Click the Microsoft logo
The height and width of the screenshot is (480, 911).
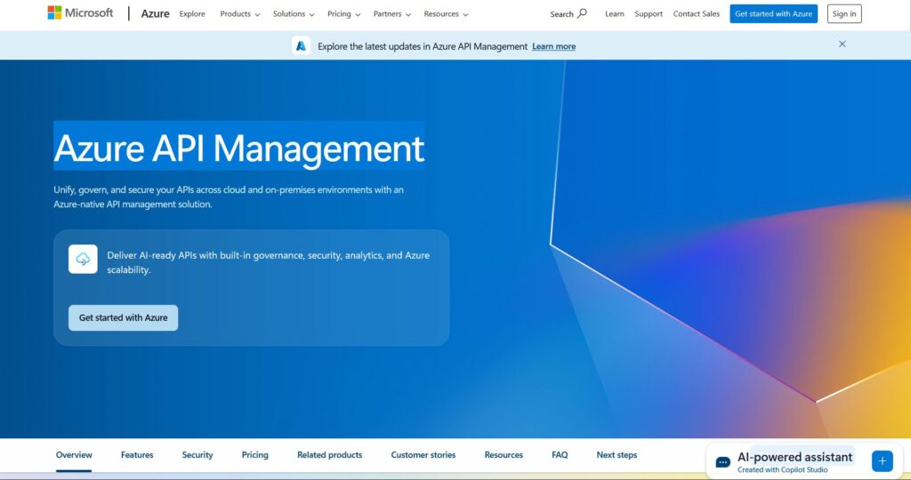80,12
